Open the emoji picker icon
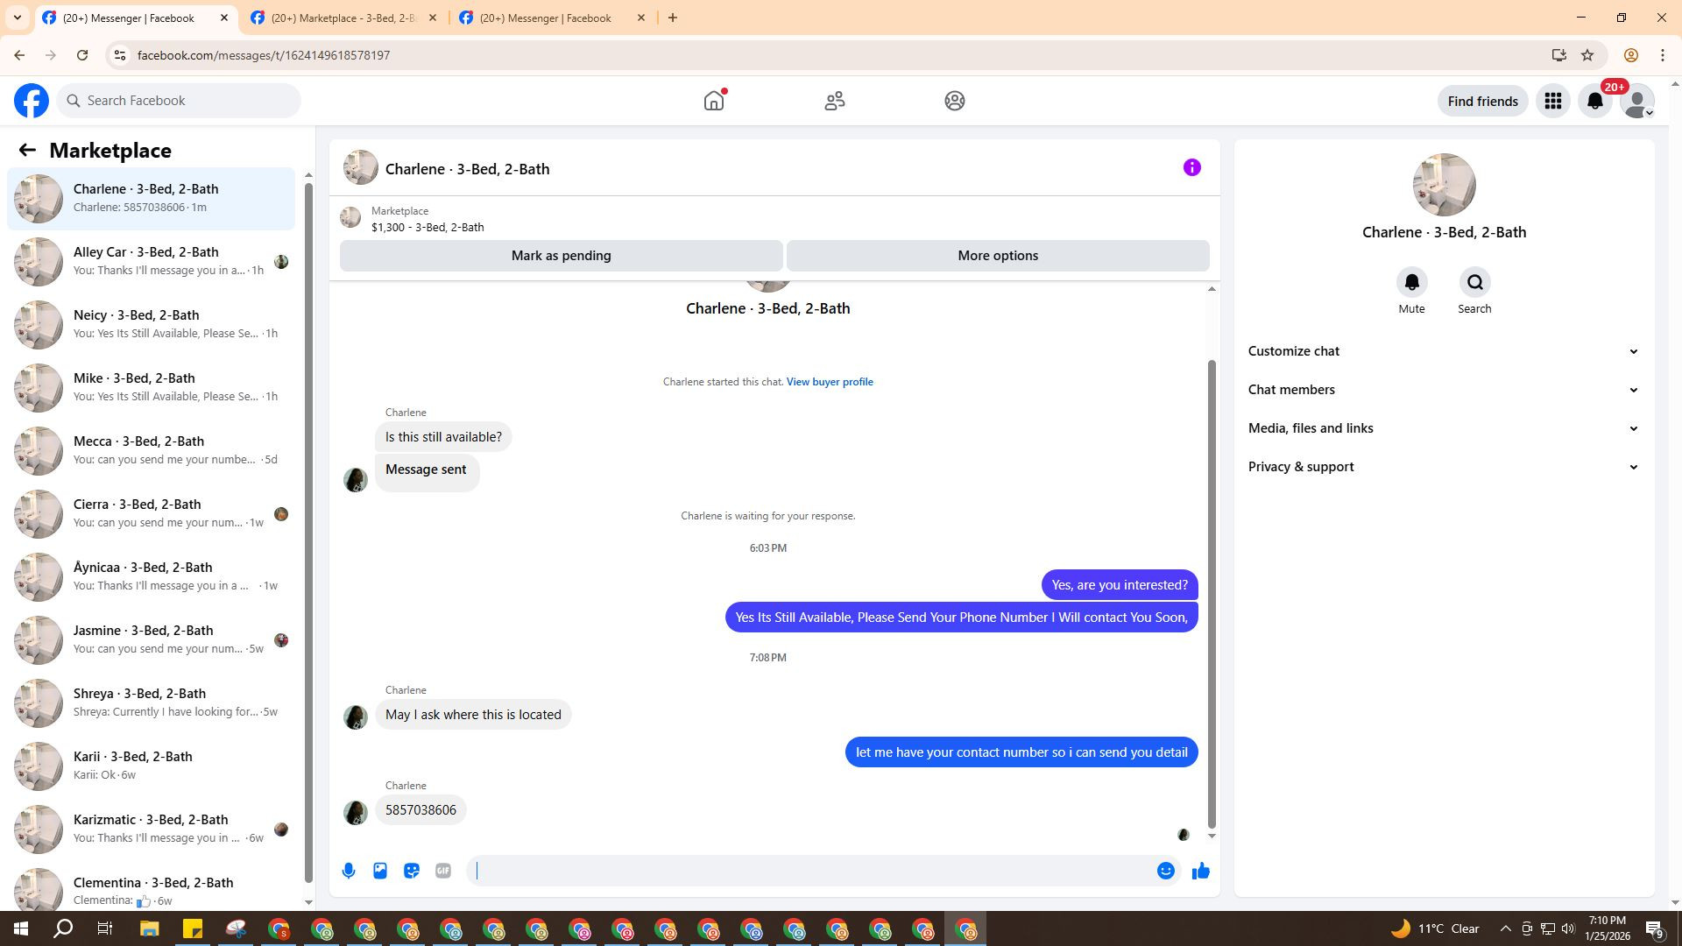This screenshot has width=1682, height=946. [1166, 871]
